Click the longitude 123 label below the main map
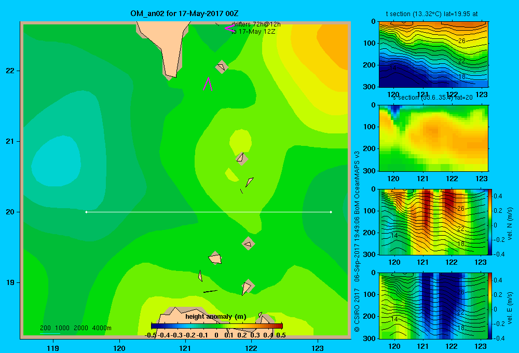Screen dimensions: 519x353 click(318, 348)
